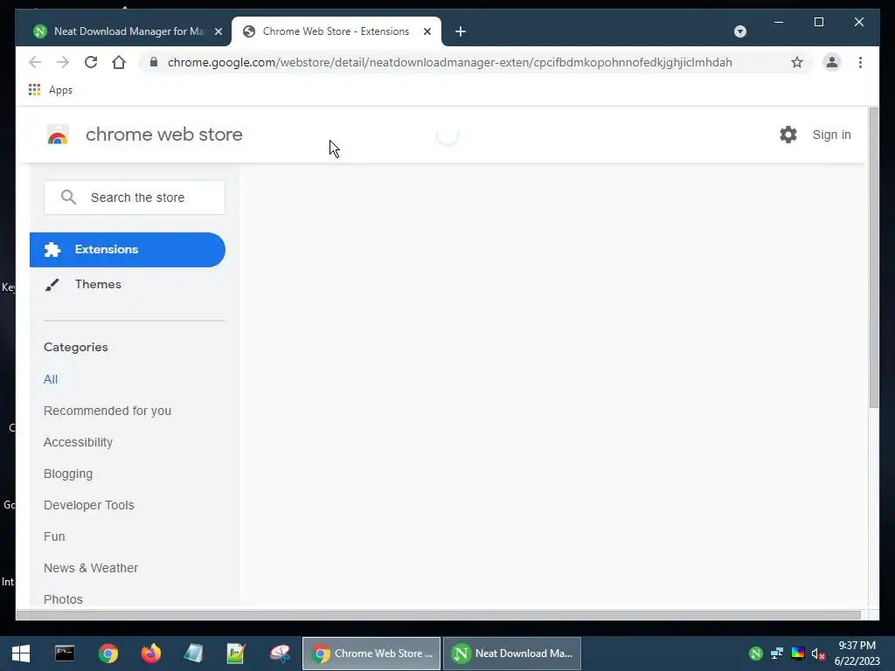
Task: Open the green notepad taskbar app
Action: 236,654
